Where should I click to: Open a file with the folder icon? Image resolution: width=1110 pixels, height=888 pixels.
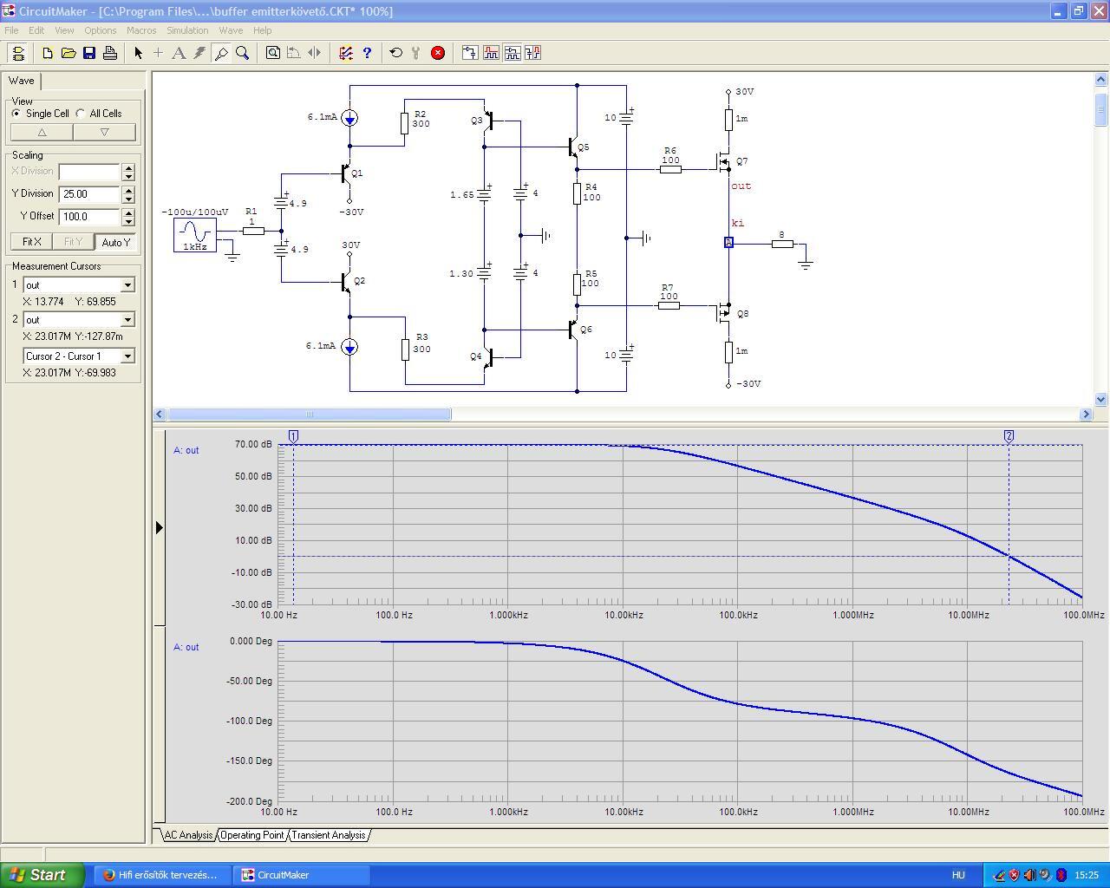tap(69, 53)
